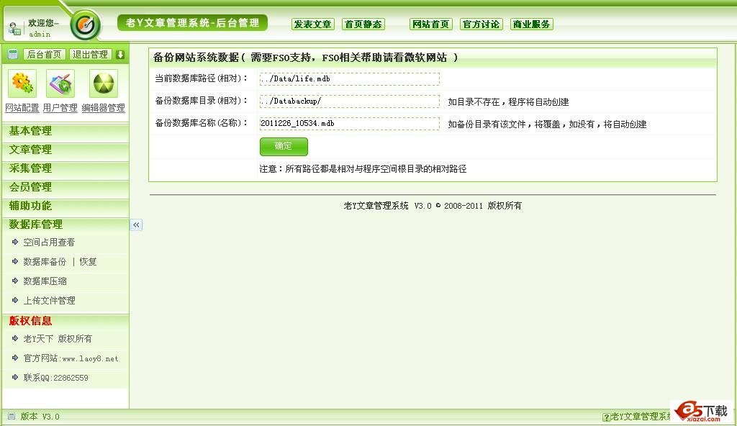737x426 pixels.
Task: Click the round logo icon in the header
Action: (86, 24)
